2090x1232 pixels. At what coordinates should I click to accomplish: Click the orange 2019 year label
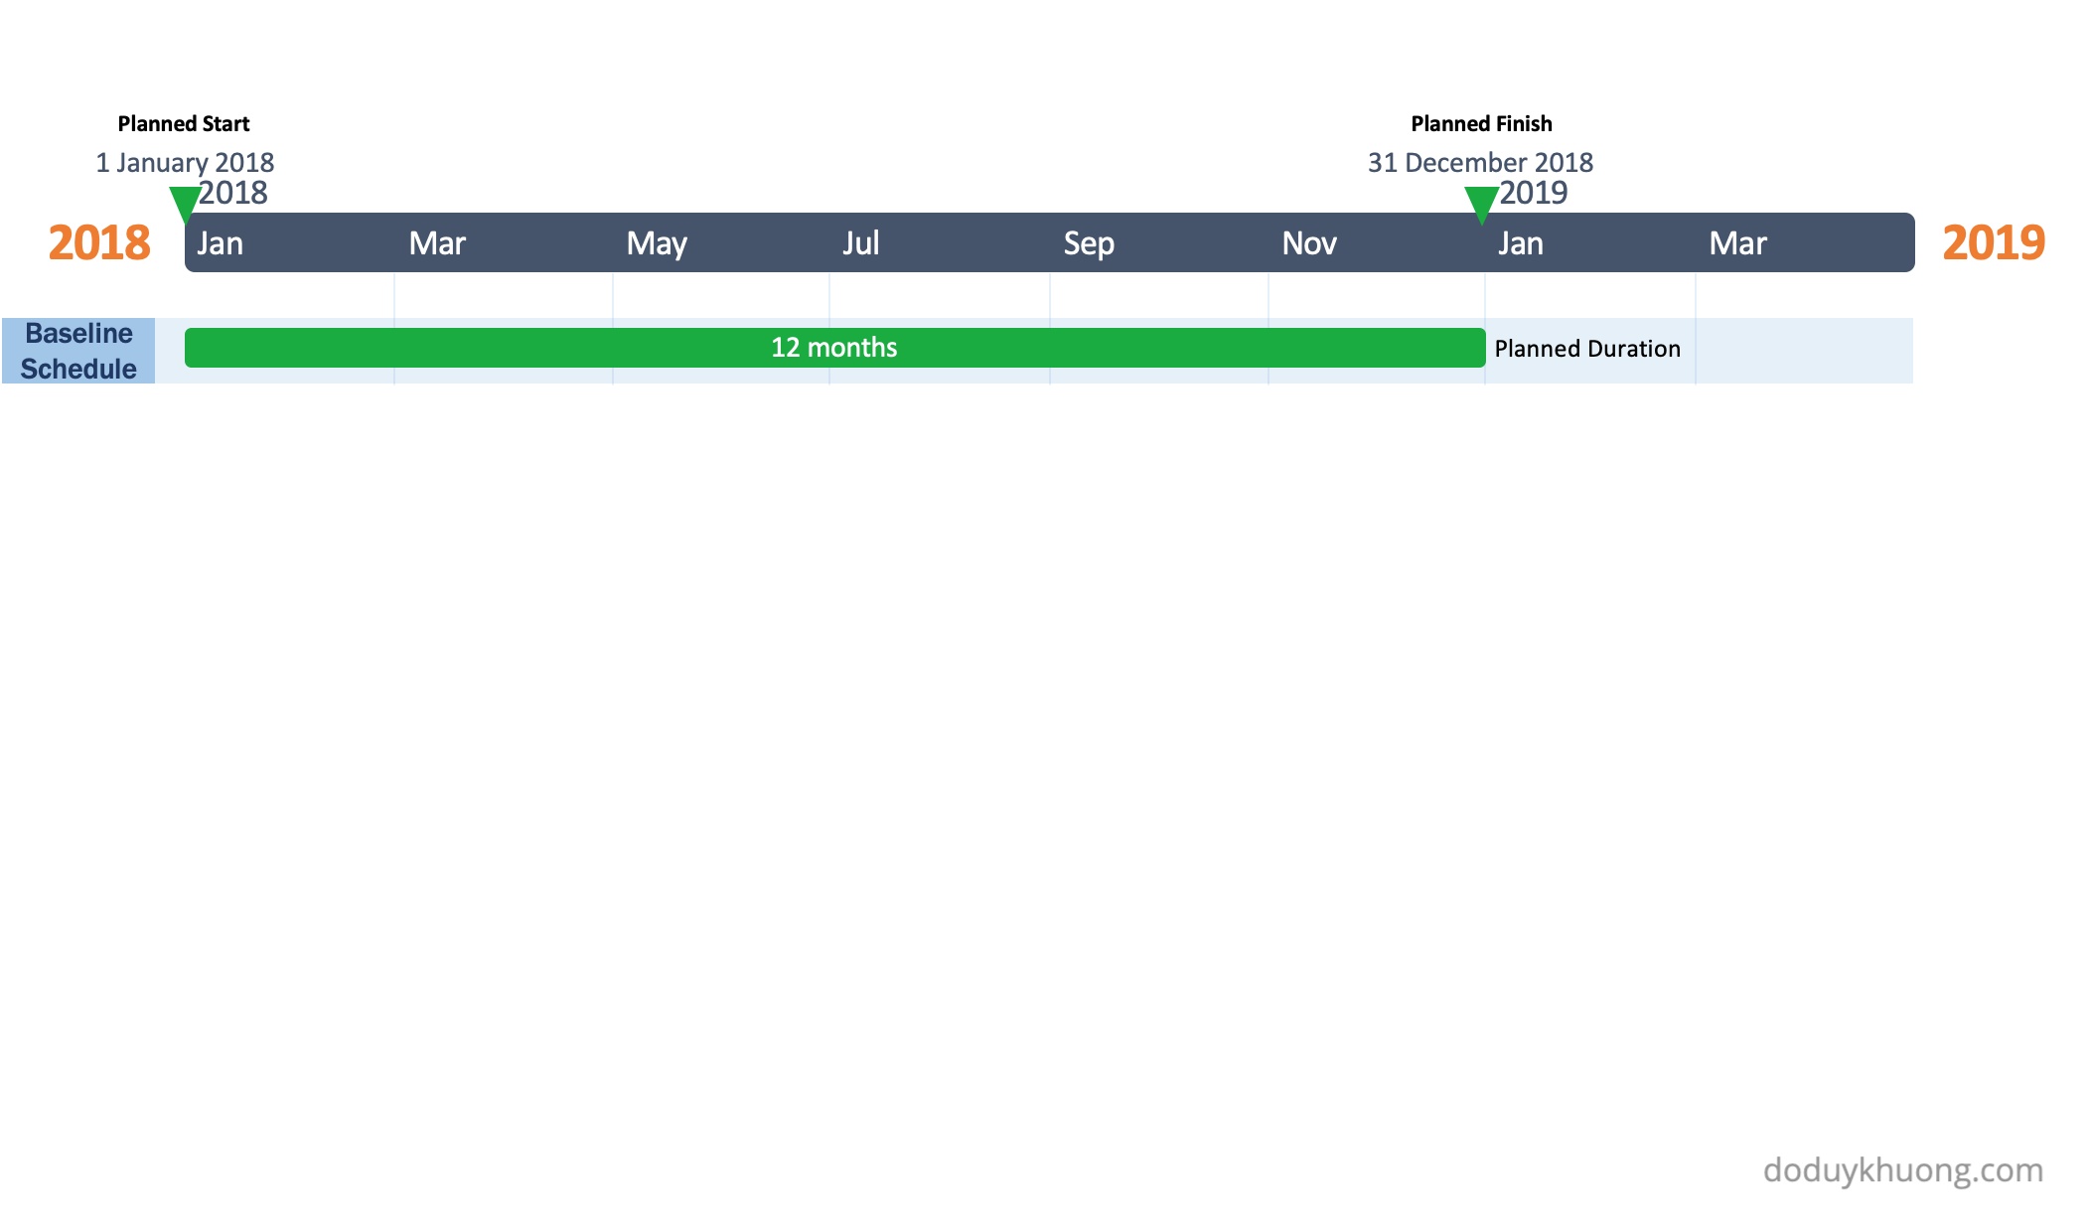click(x=1993, y=243)
